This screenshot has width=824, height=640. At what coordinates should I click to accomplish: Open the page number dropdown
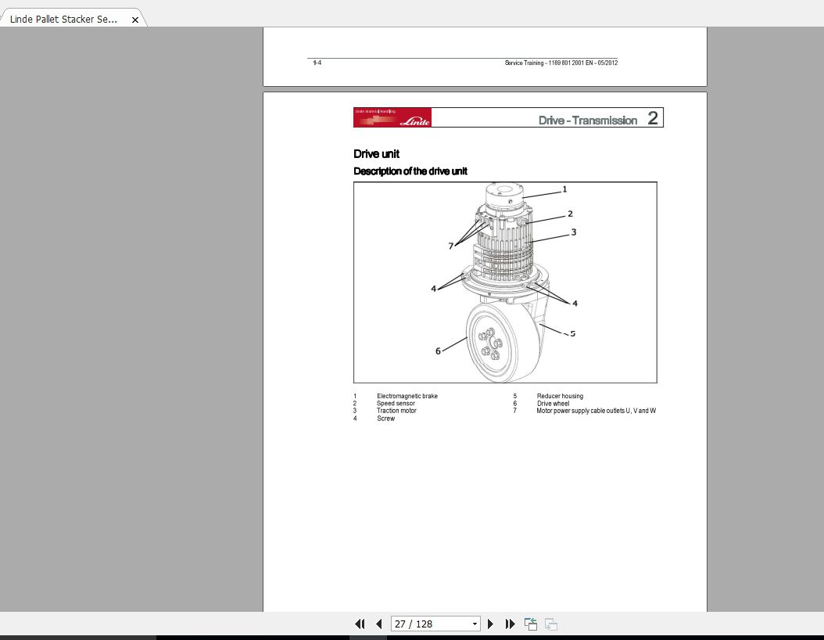click(473, 623)
